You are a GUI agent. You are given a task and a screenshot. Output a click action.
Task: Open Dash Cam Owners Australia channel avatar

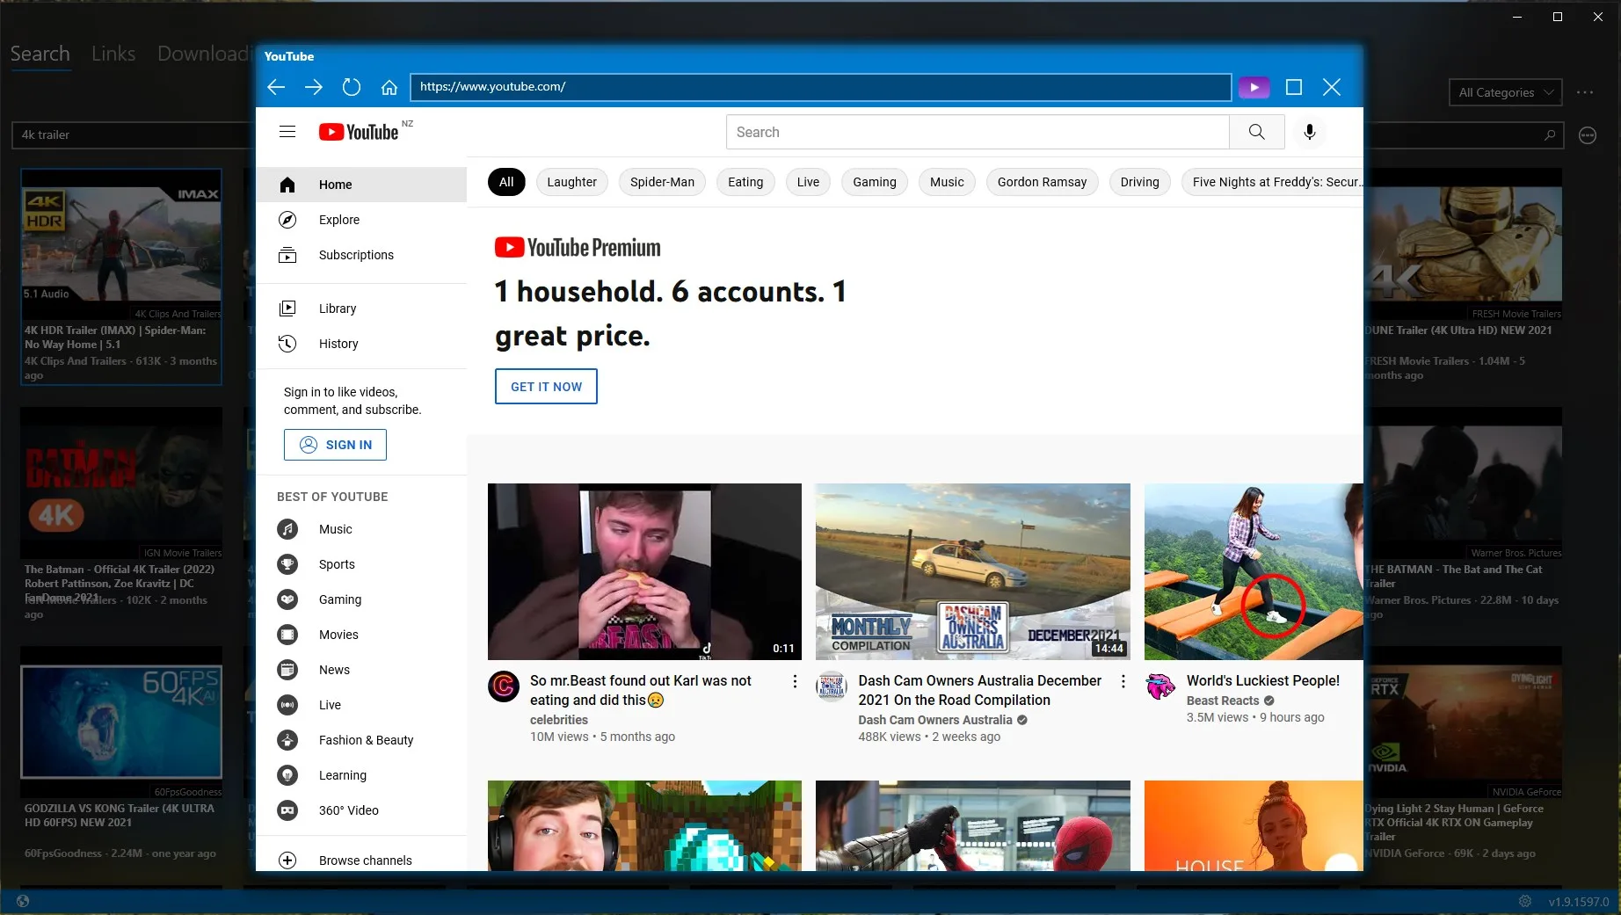pos(832,686)
